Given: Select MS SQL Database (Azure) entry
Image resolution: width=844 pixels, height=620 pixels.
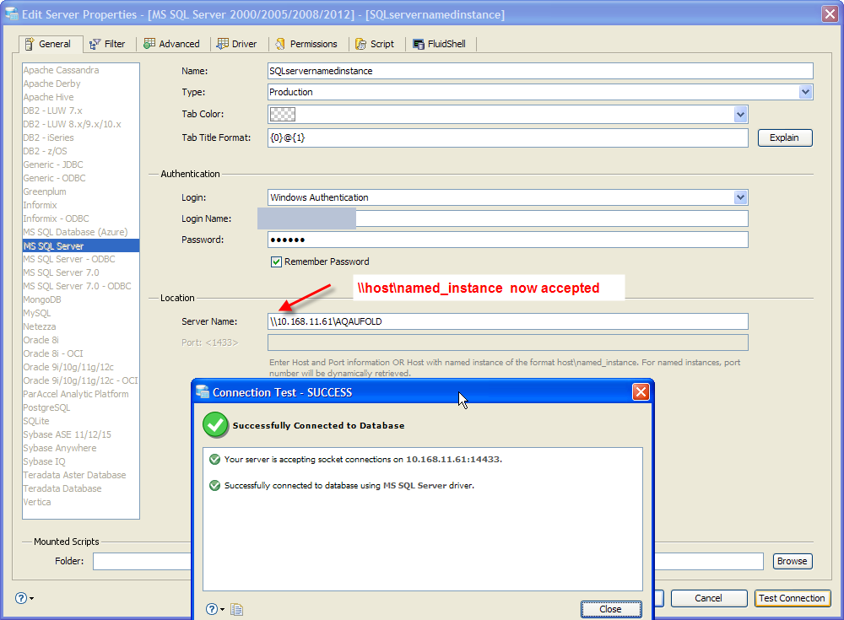Looking at the screenshot, I should [x=75, y=232].
